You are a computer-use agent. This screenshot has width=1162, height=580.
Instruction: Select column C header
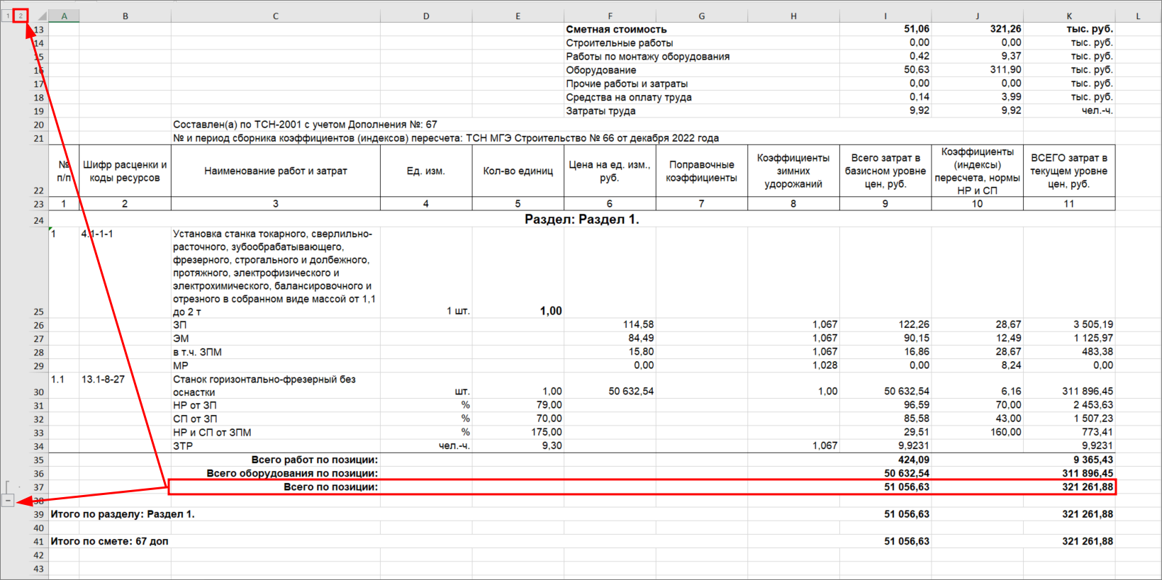coord(275,16)
